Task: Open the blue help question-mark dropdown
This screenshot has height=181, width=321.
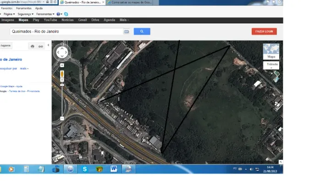Action: 59,14
